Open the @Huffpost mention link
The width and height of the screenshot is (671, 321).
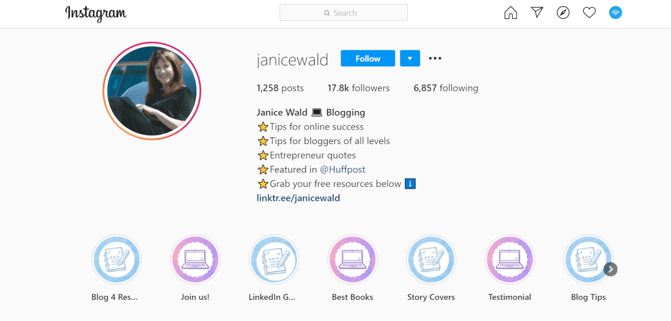342,170
